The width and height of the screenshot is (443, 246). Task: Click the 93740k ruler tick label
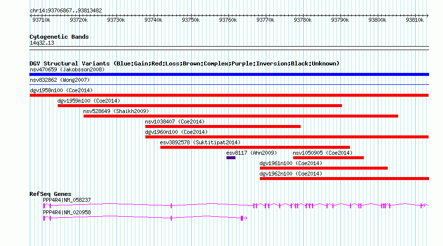pyautogui.click(x=153, y=20)
